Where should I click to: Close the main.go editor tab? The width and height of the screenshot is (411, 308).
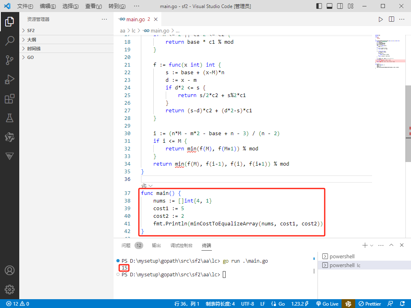[x=156, y=19]
